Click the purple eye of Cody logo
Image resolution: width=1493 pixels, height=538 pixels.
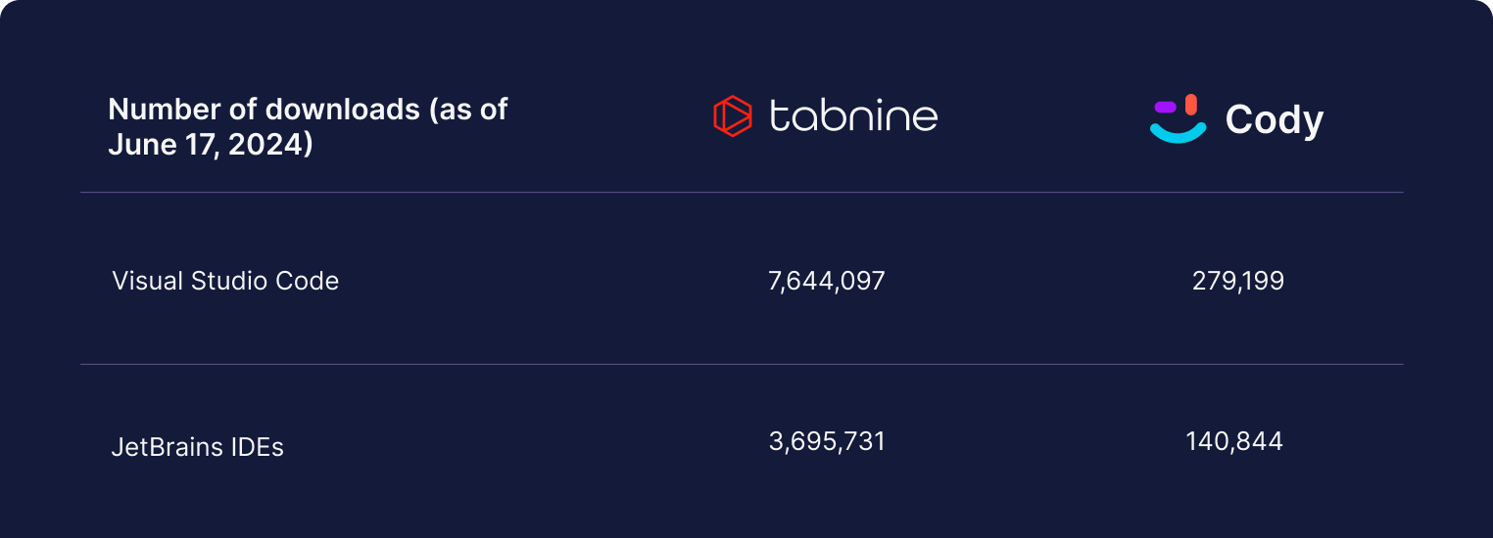tap(1164, 106)
